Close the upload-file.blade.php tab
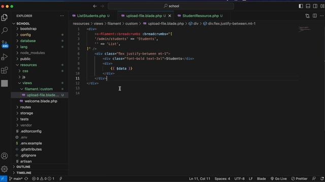The height and width of the screenshot is (182, 325). [170, 16]
